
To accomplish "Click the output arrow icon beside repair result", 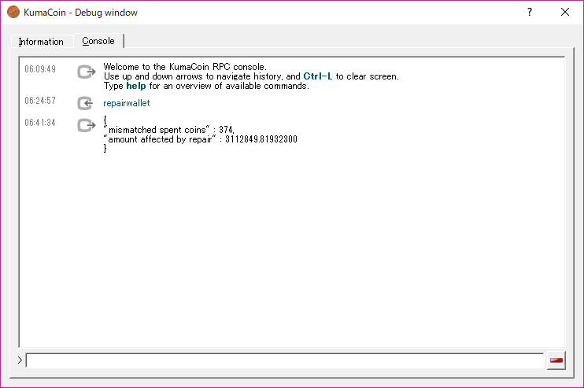I will click(86, 125).
